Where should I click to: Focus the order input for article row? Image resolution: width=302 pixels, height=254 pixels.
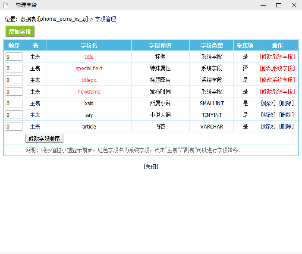point(14,126)
